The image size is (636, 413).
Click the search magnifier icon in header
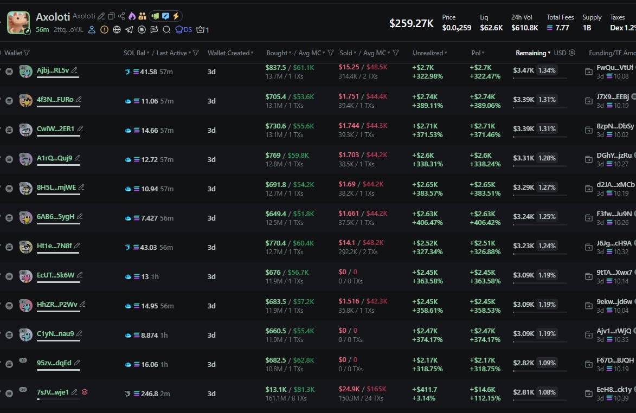(166, 30)
